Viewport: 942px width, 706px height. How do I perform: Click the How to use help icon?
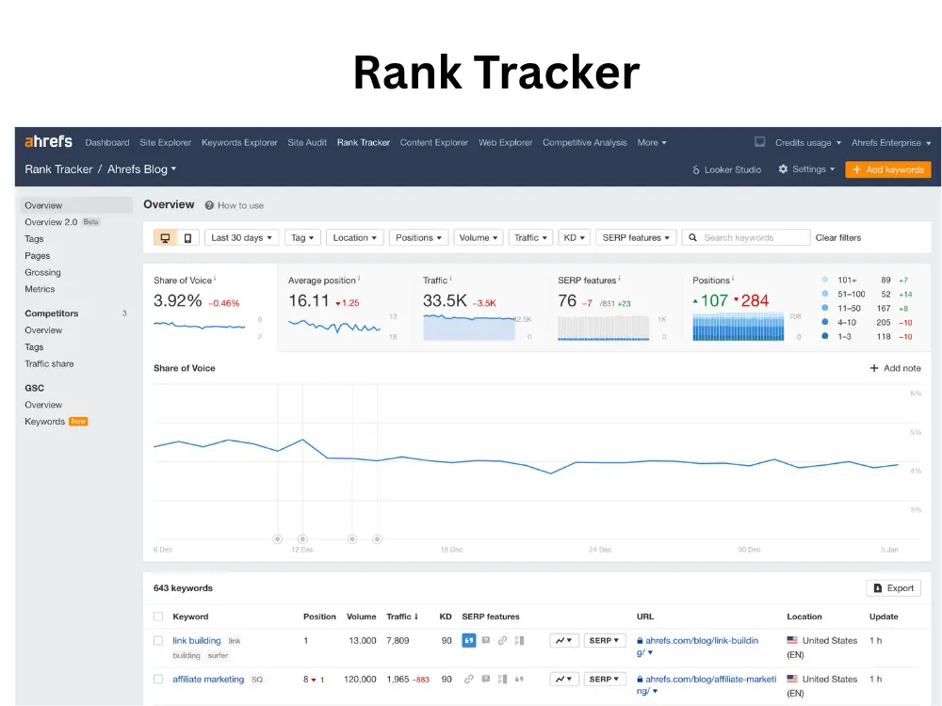click(x=209, y=205)
